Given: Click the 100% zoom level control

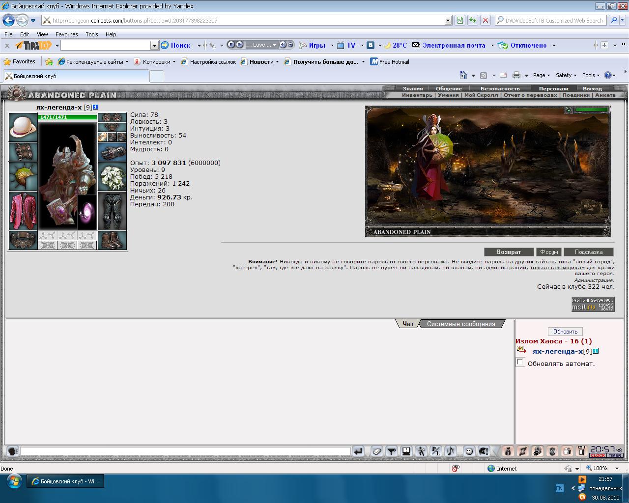Looking at the screenshot, I should [603, 468].
